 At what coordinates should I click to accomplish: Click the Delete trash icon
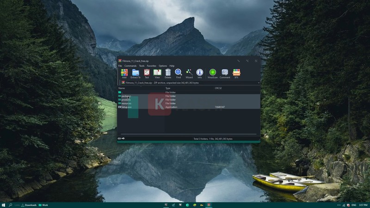[x=168, y=73]
